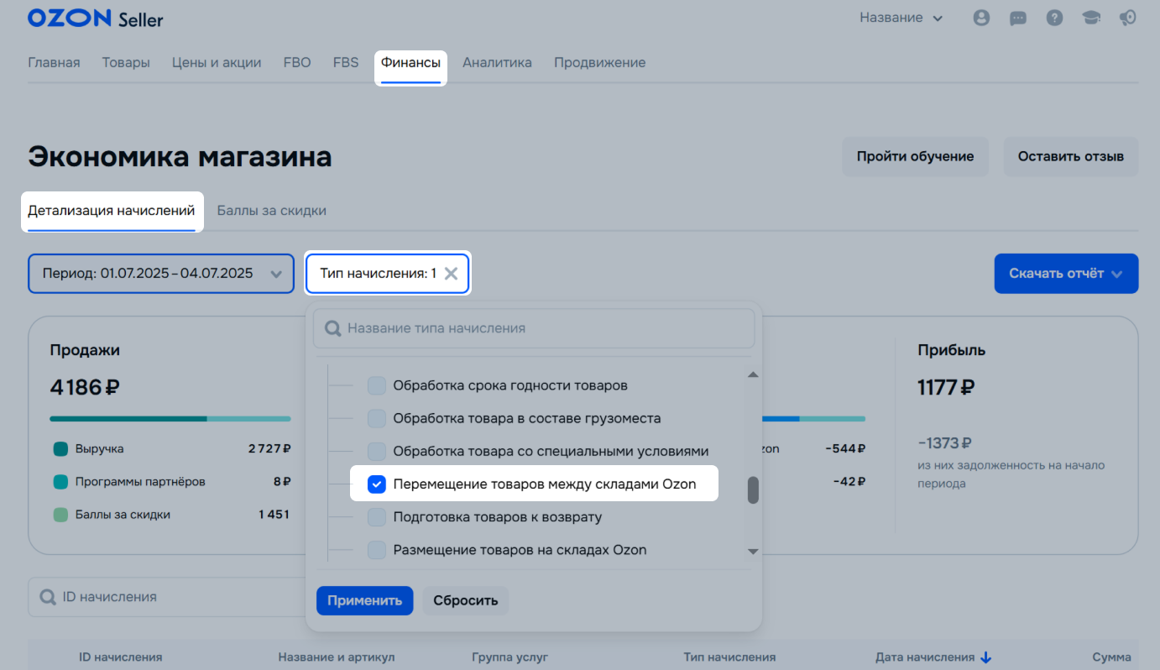Screen dimensions: 1160x670
Task: Clear the Тип начисления filter with X
Action: (451, 274)
